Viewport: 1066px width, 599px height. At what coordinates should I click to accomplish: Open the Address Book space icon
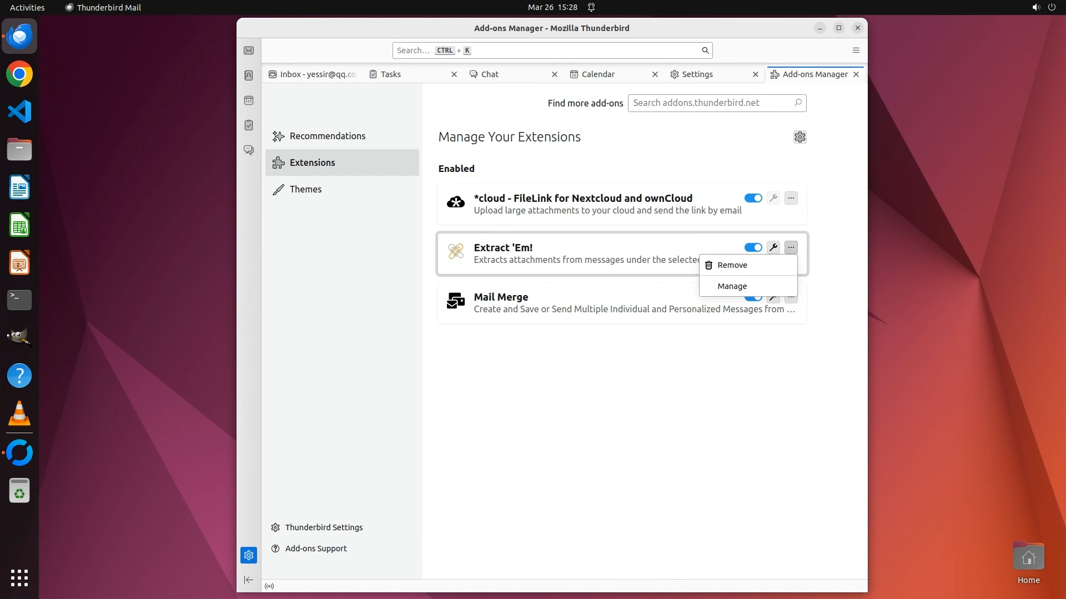pyautogui.click(x=249, y=75)
